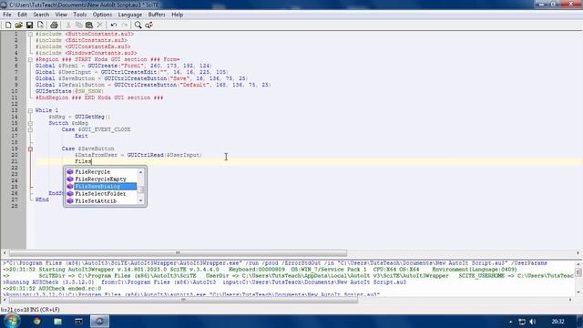The width and height of the screenshot is (583, 328).
Task: Open the Language menu
Action: [x=129, y=15]
